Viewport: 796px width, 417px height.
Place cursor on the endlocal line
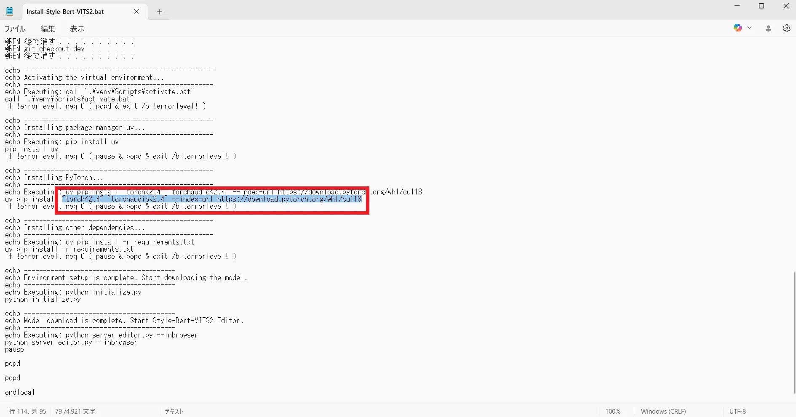pos(20,392)
